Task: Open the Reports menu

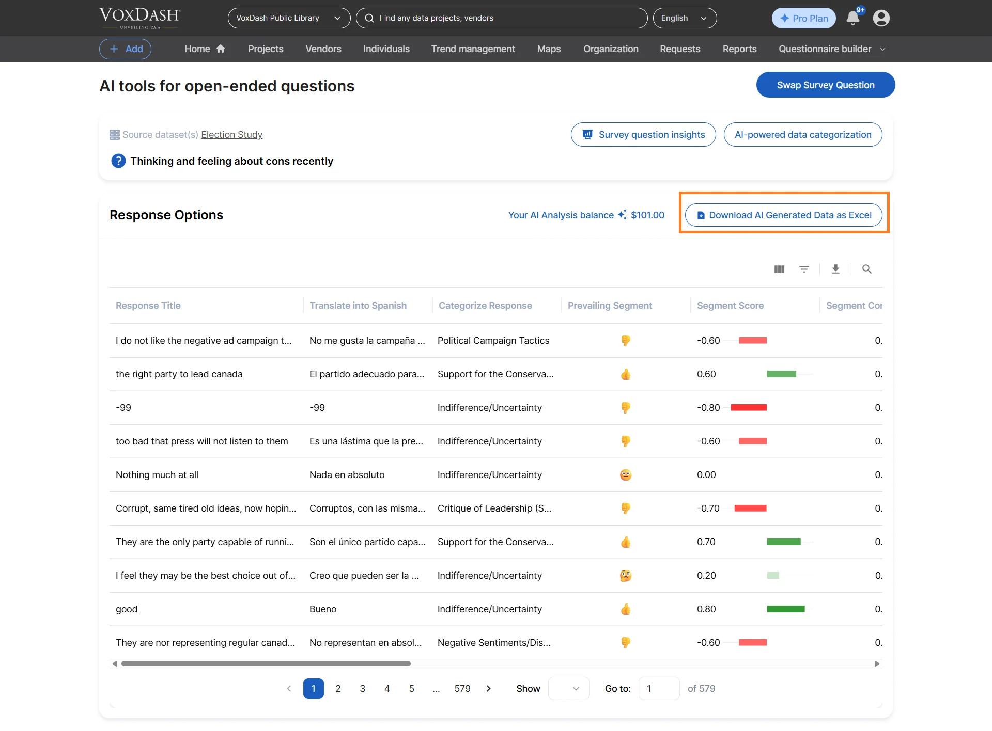Action: pos(739,49)
